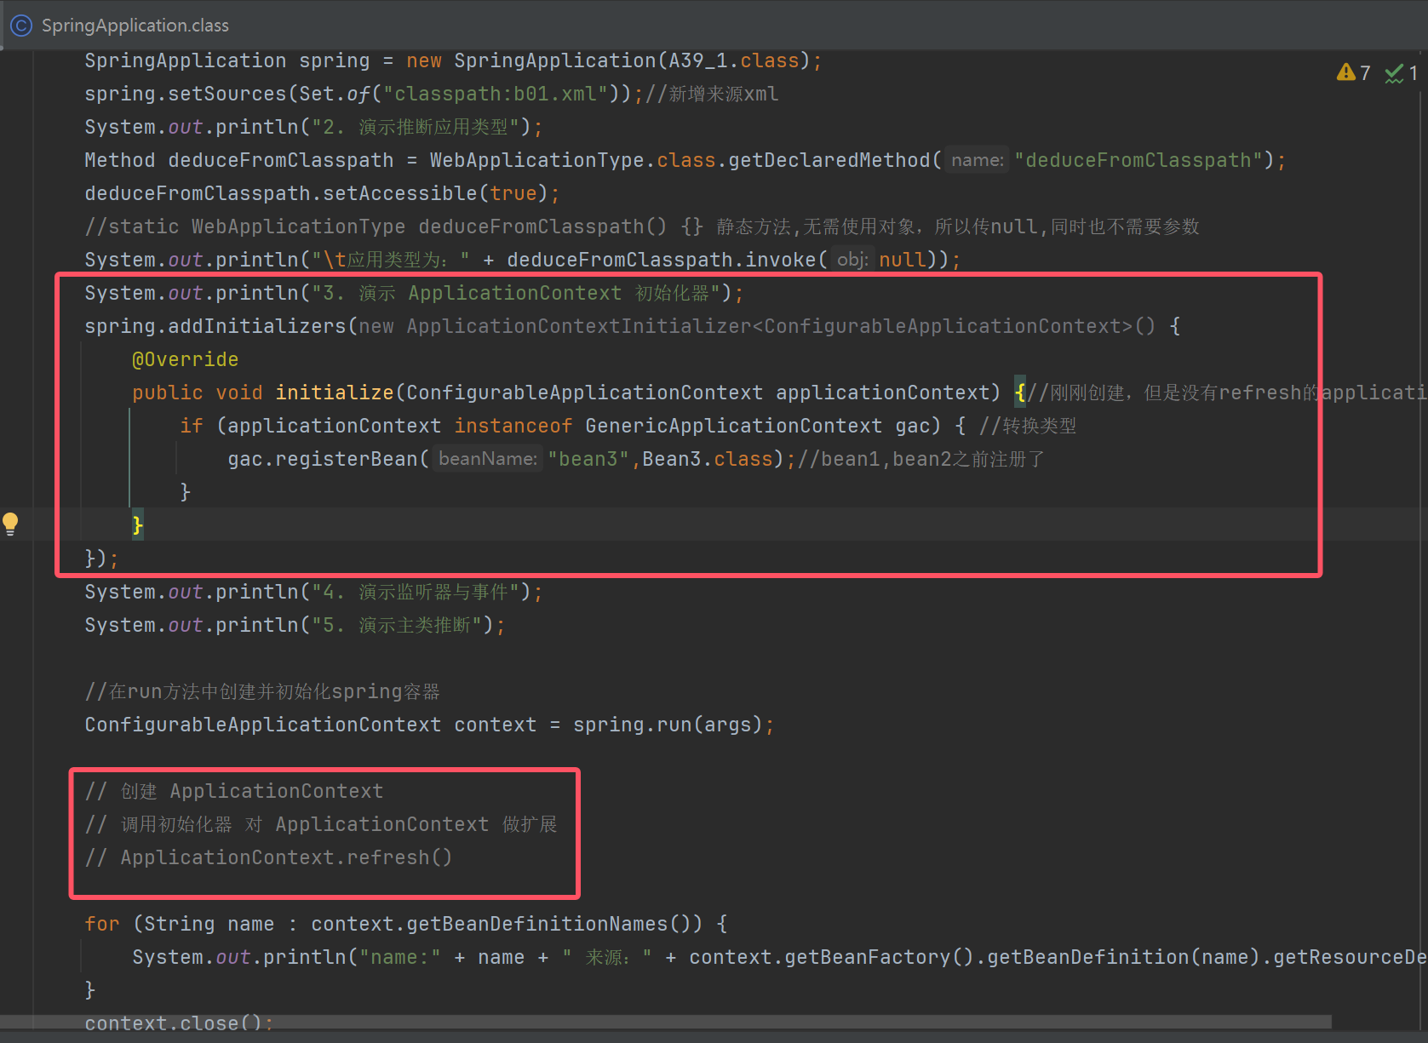Click the yellow light bulb quick-fix icon
The image size is (1428, 1043).
[10, 524]
